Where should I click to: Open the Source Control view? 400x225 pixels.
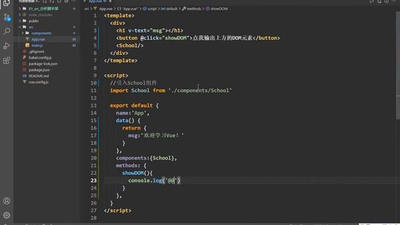click(x=7, y=17)
